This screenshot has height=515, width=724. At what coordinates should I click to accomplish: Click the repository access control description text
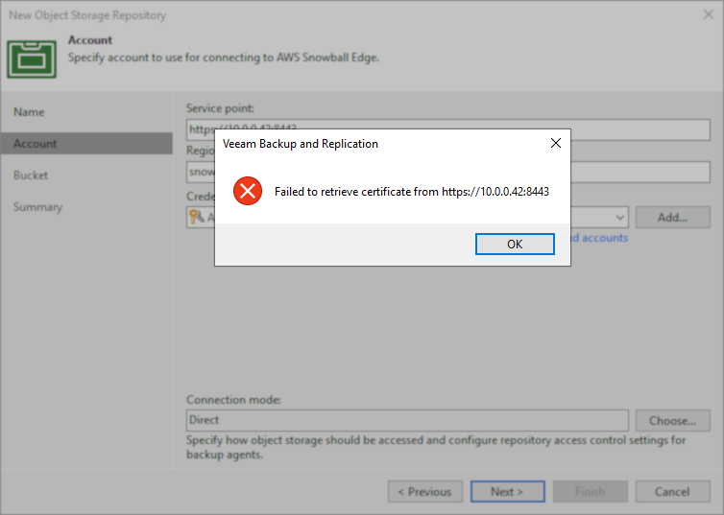[x=436, y=447]
